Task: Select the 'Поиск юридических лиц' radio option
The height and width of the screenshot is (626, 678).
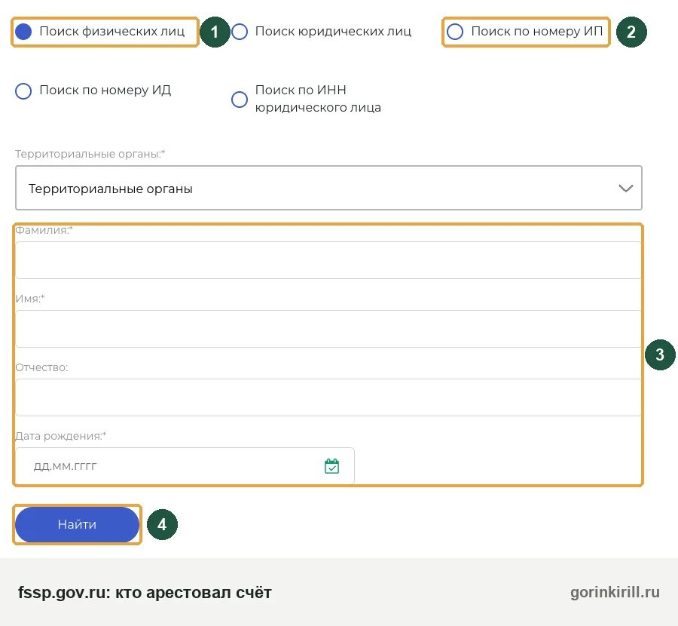Action: (239, 32)
